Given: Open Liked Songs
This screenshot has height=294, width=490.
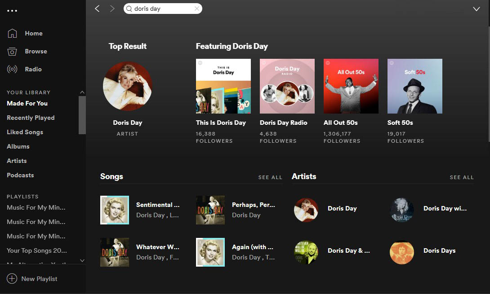Looking at the screenshot, I should [25, 132].
